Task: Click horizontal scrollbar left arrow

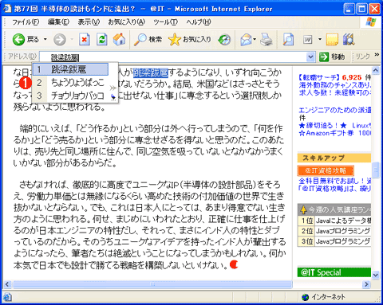Action: click(x=7, y=284)
